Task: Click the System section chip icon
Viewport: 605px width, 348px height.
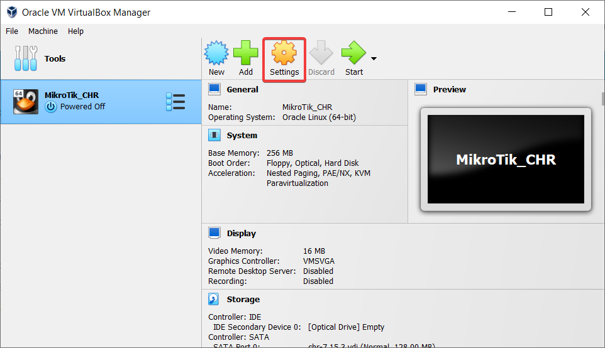Action: (x=214, y=135)
